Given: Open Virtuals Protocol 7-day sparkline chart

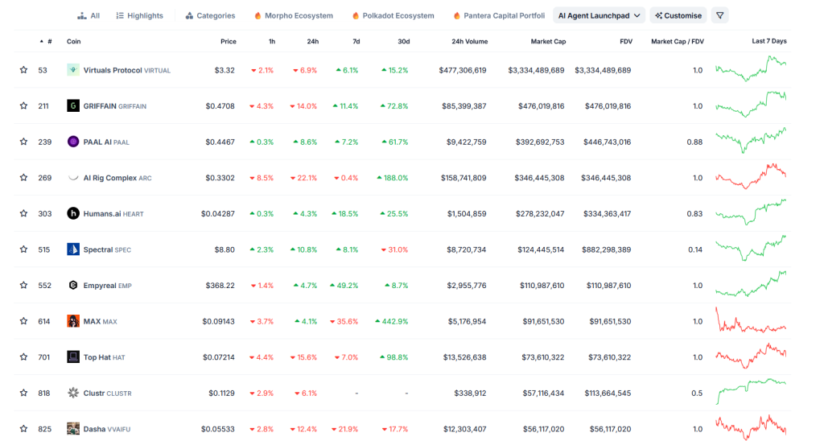Looking at the screenshot, I should pos(751,69).
